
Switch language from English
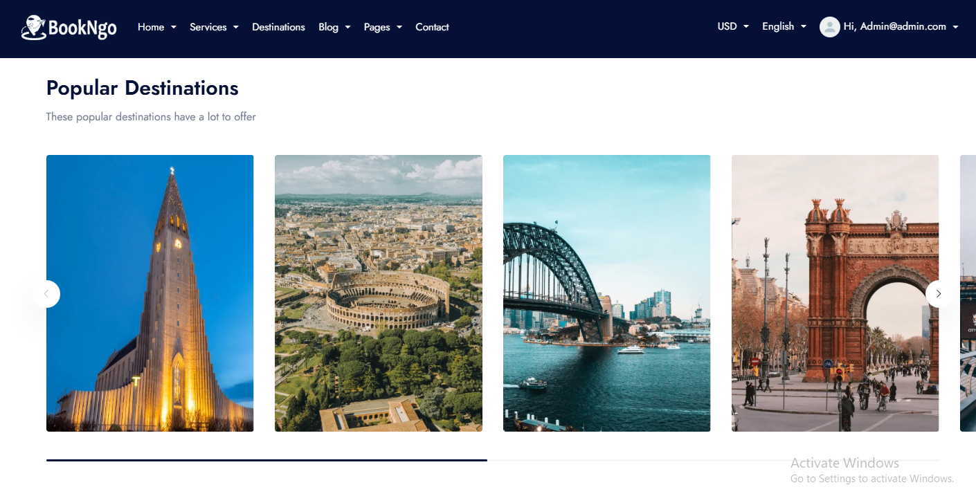(784, 26)
